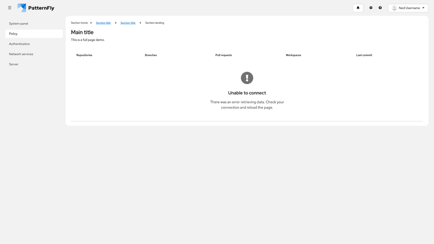The height and width of the screenshot is (244, 434).
Task: Open Network services in the sidebar
Action: (21, 54)
